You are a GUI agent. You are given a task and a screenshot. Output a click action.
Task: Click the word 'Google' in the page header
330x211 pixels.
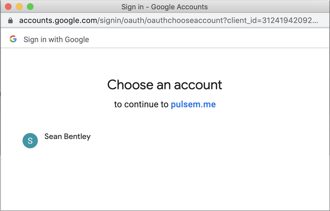(77, 39)
